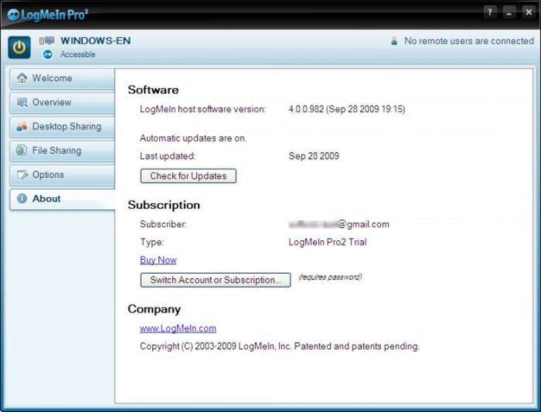Click 'LogMeIn host software version:' label
Image resolution: width=541 pixels, height=412 pixels.
(x=203, y=109)
